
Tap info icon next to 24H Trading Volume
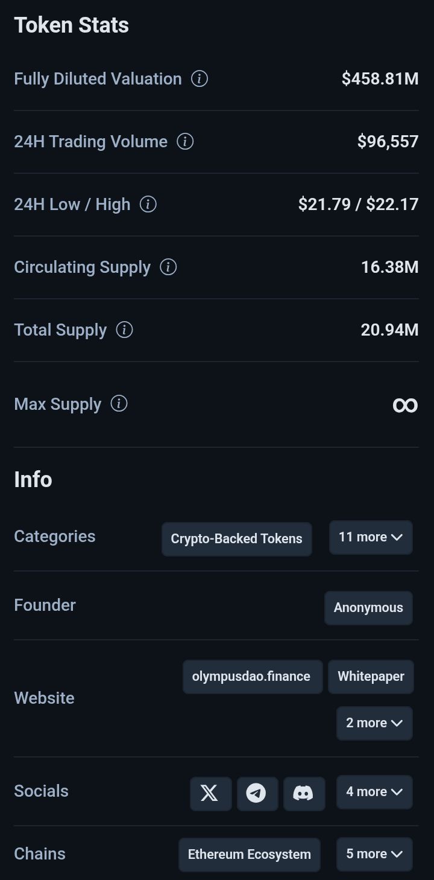coord(185,141)
